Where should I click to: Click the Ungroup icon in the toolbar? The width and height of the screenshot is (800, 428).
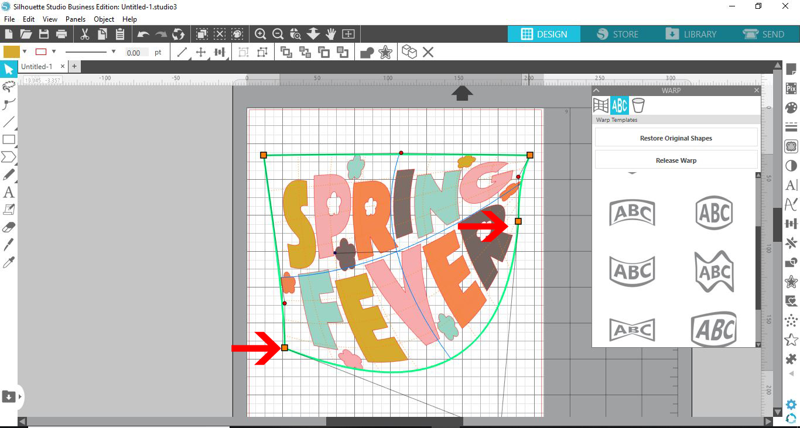tap(262, 52)
